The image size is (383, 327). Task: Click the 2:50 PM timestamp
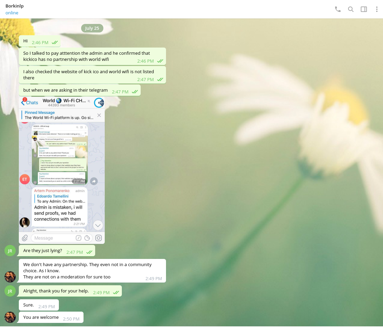(x=71, y=319)
